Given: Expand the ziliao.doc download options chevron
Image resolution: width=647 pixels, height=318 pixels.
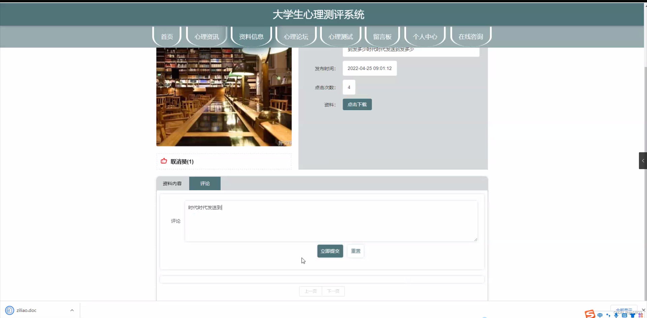Looking at the screenshot, I should coord(72,310).
